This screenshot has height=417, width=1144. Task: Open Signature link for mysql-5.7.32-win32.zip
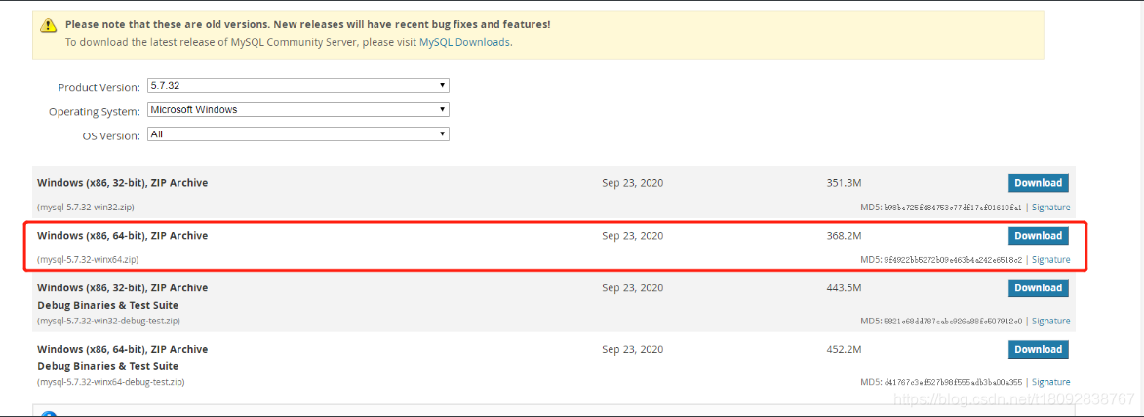tap(1050, 208)
